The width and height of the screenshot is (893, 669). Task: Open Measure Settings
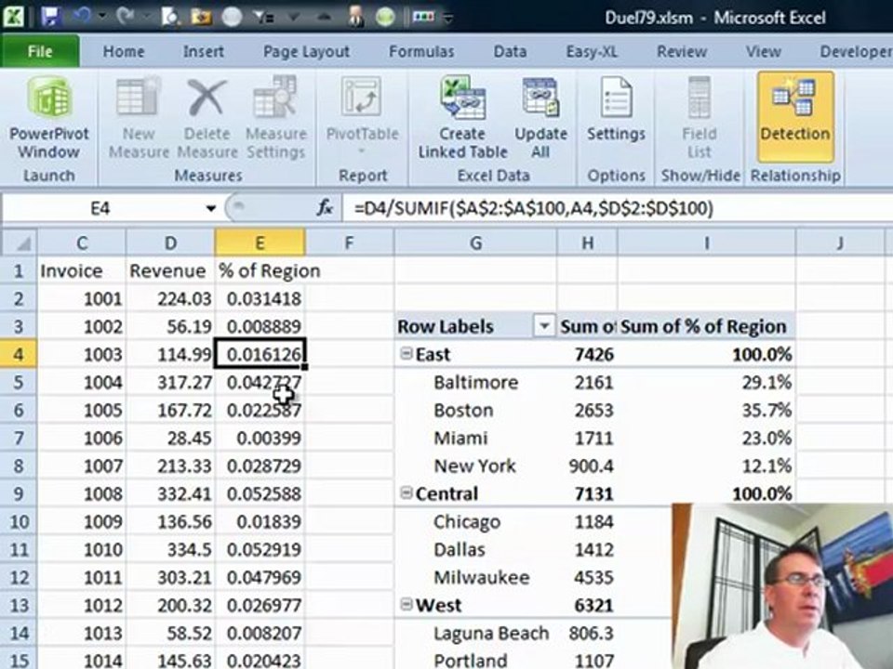276,118
